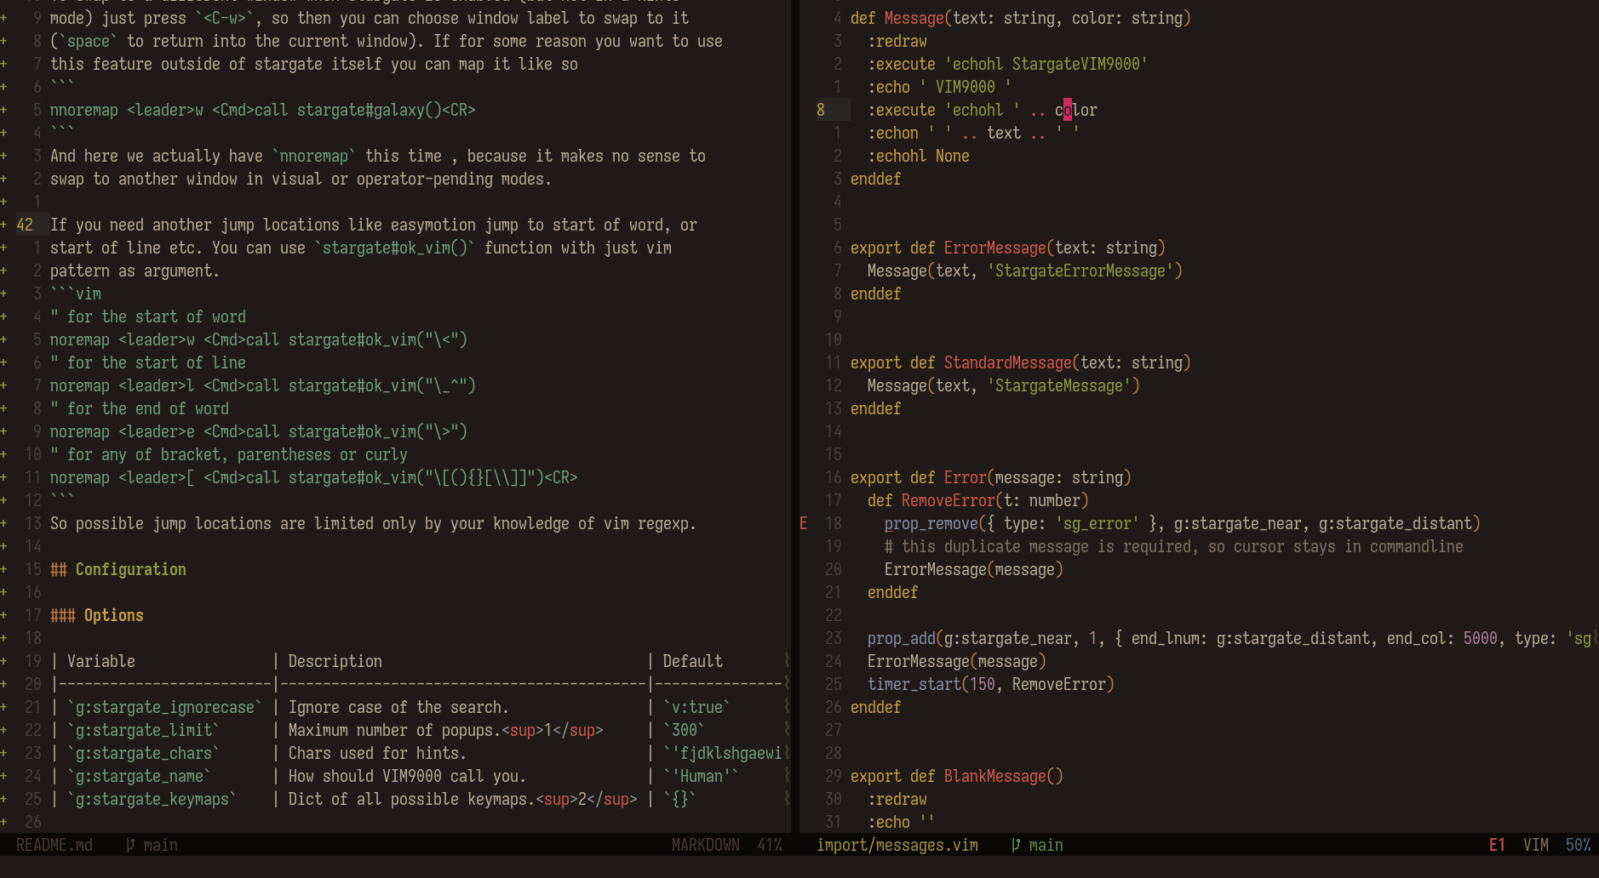Click the git branch icon beside README.md
1599x878 pixels.
click(130, 845)
